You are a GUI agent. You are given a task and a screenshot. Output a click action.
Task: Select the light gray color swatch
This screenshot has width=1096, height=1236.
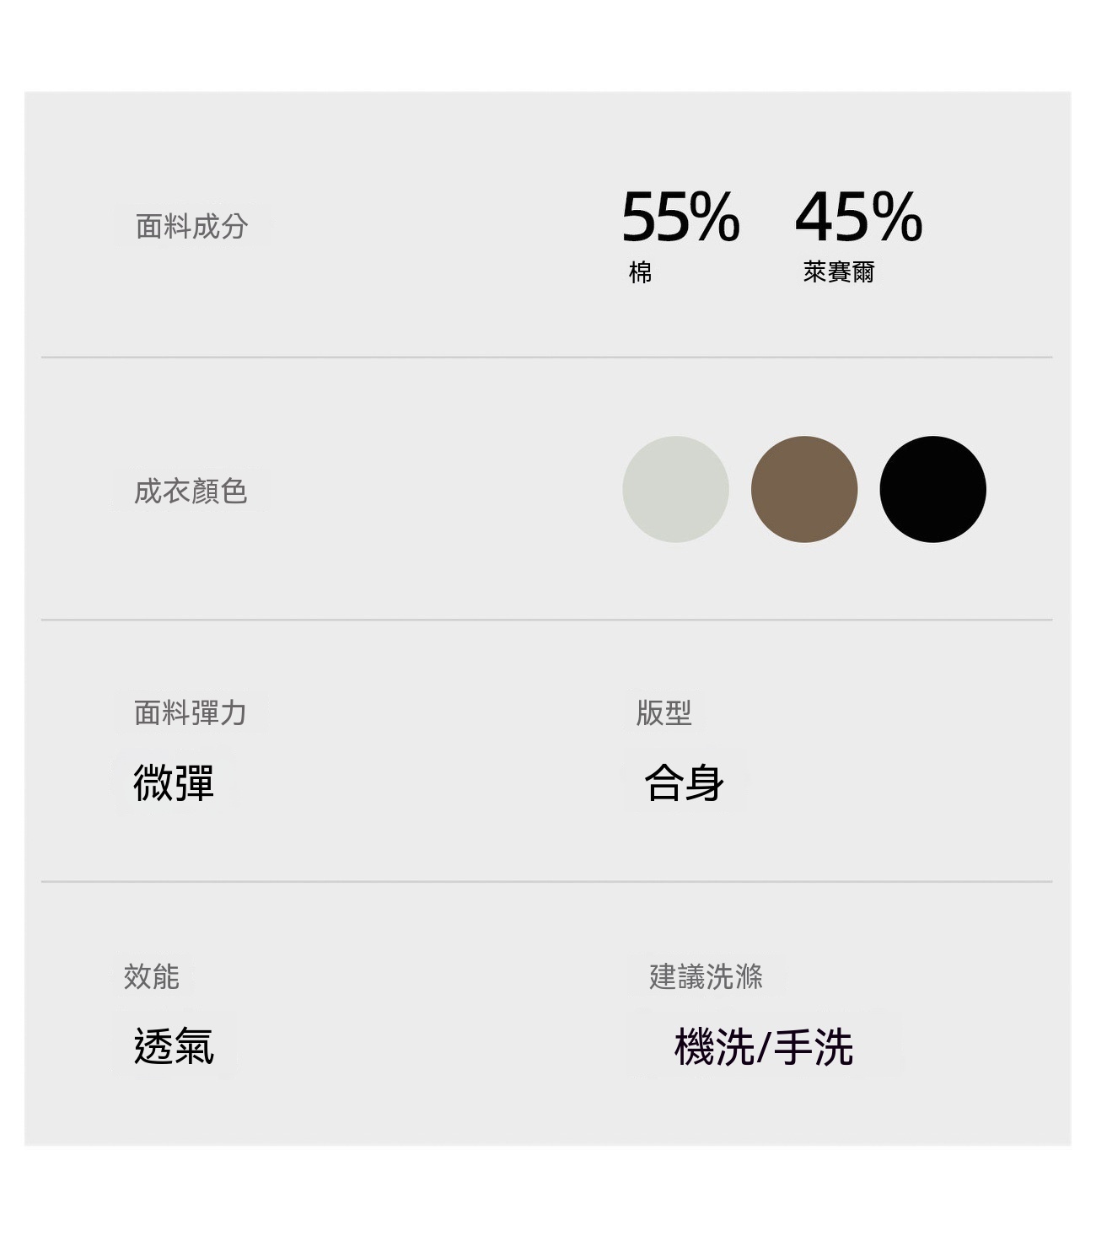pos(675,489)
